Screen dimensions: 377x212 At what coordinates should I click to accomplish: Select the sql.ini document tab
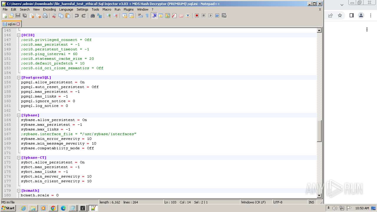(11, 24)
